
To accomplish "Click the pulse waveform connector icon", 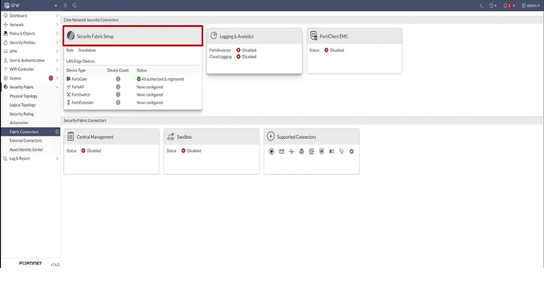I will coord(292,151).
